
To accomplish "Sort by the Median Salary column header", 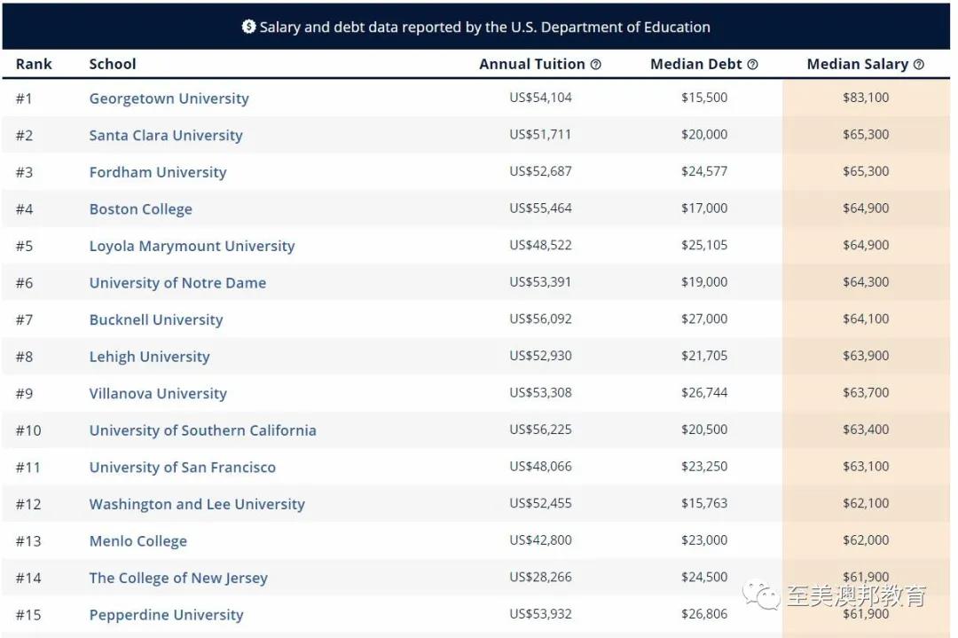I will pos(858,64).
